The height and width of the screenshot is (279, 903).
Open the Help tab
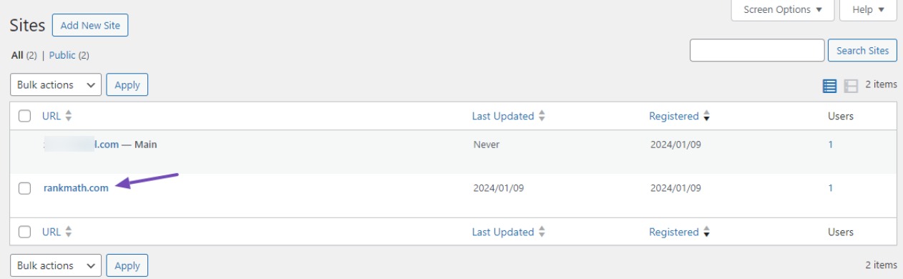(869, 10)
